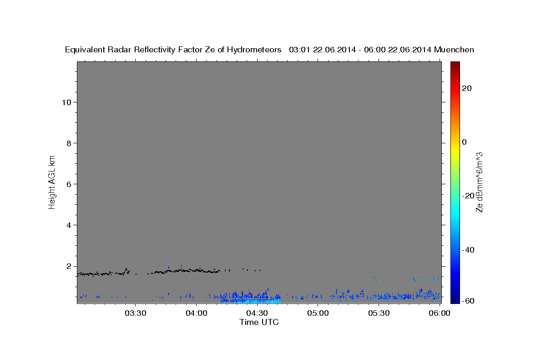Click the cyan echo near 04:30 at ground
Image resolution: width=546 pixels, height=364 pixels.
coord(257,301)
